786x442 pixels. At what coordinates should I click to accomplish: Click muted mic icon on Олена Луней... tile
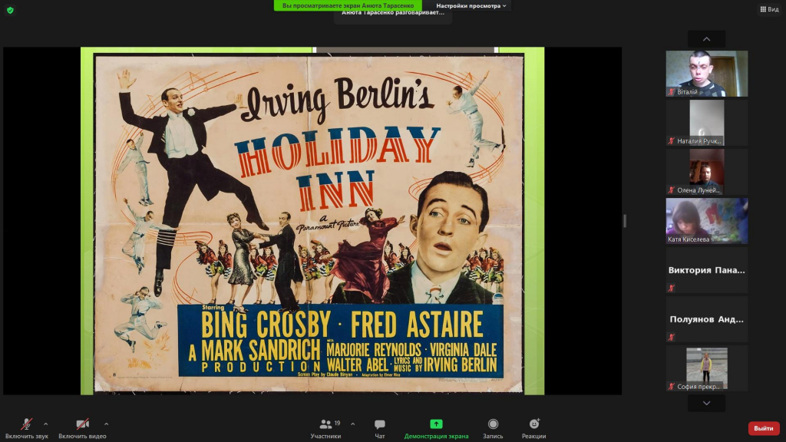click(671, 190)
